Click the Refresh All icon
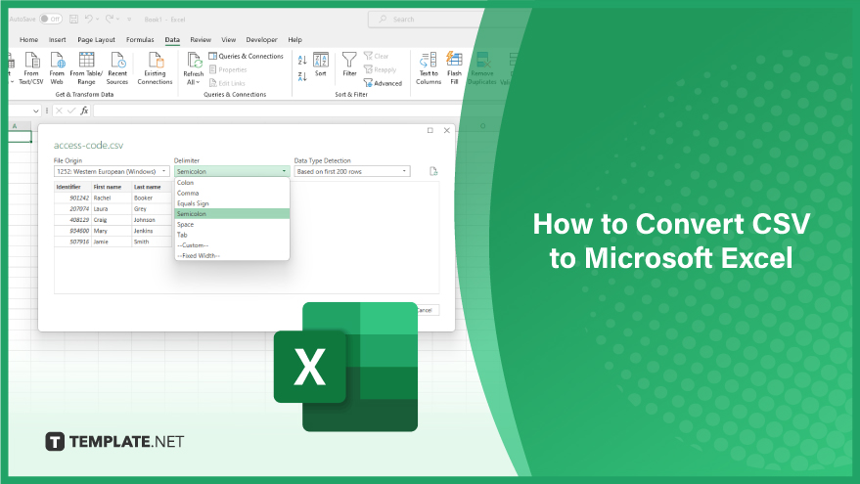Viewport: 860px width, 484px height. coord(194,62)
